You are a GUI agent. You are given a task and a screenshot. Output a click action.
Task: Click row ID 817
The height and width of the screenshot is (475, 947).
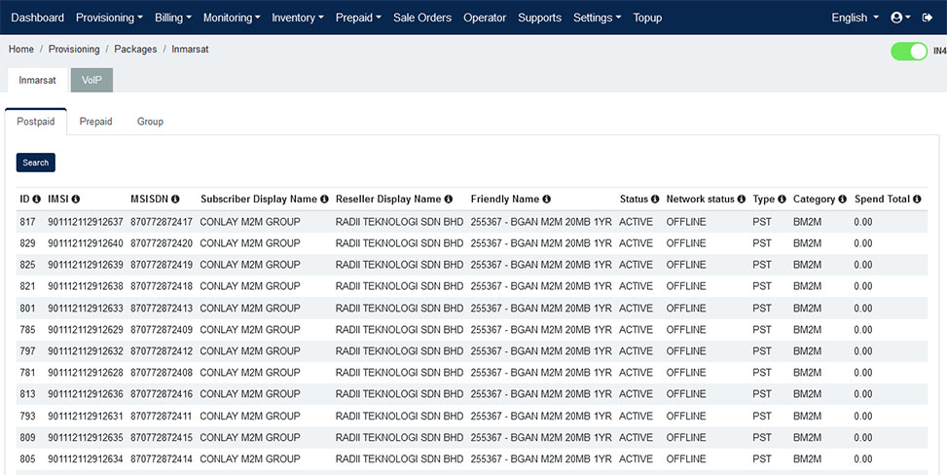click(28, 222)
